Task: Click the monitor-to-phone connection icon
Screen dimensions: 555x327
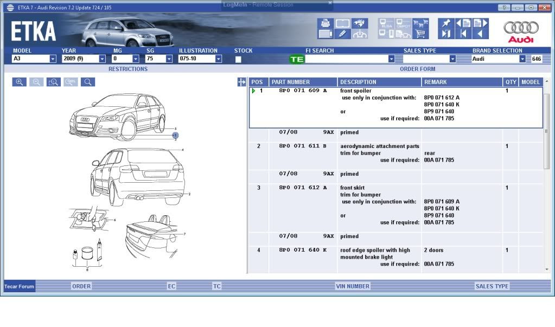Action: coord(386,34)
